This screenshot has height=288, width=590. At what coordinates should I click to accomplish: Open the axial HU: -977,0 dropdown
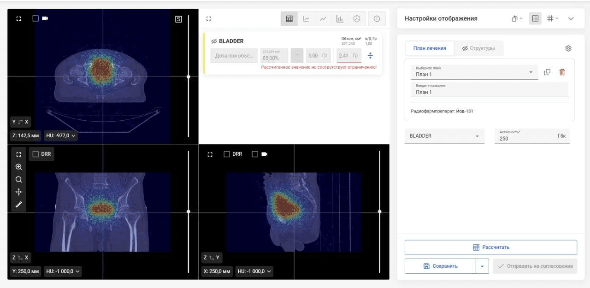(x=60, y=135)
